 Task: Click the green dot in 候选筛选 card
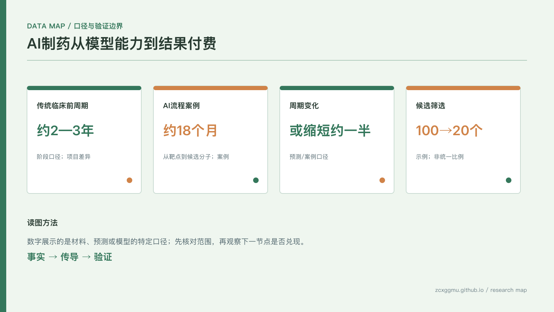(509, 180)
